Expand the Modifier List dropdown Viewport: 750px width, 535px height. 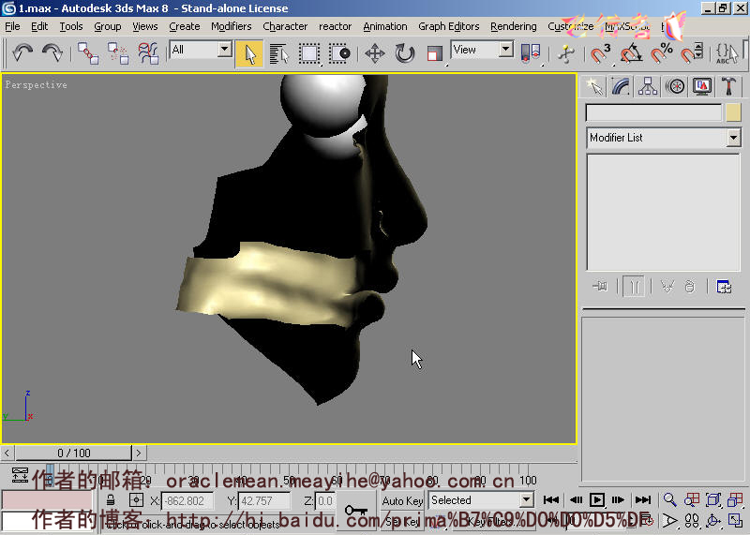pos(733,138)
